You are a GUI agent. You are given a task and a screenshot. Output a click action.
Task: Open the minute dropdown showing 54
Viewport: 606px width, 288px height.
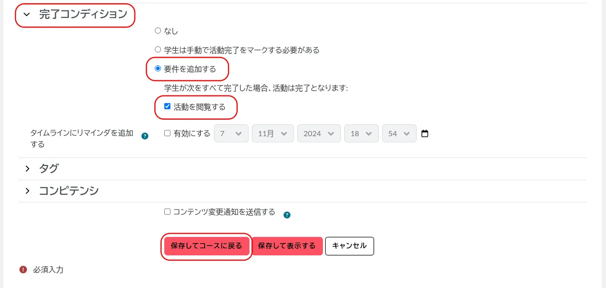(x=399, y=134)
